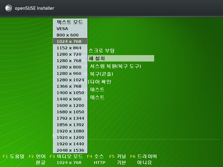Pick 1280 x 960 resolution

pyautogui.click(x=70, y=73)
